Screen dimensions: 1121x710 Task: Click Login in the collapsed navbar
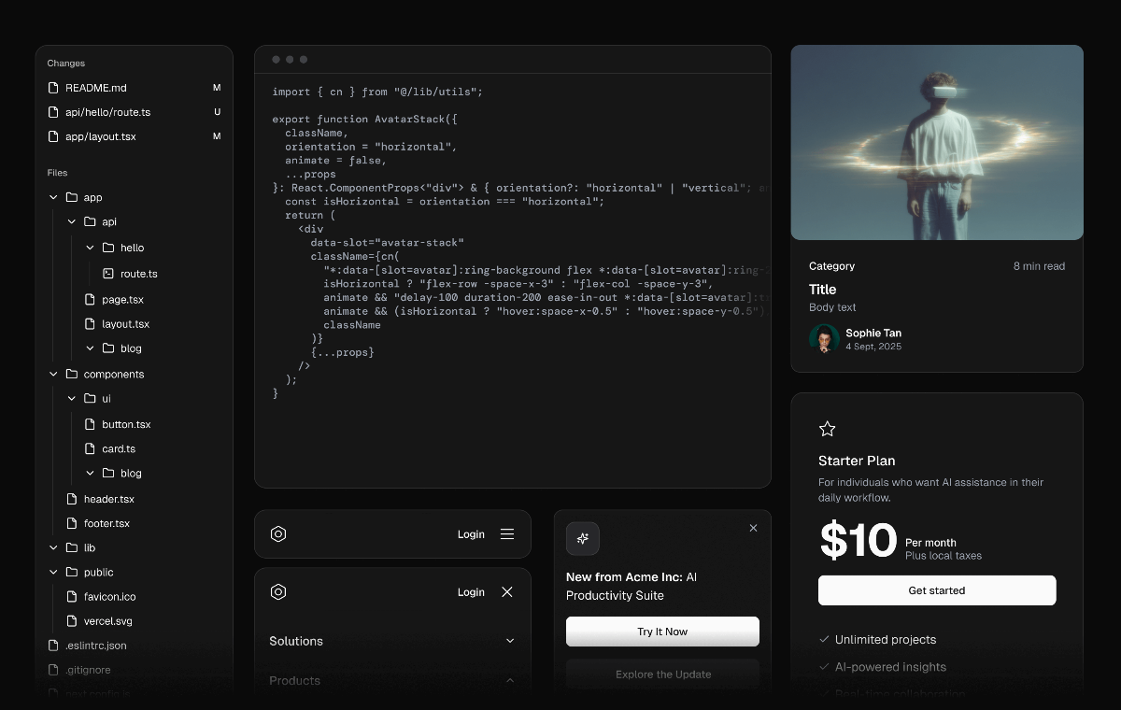tap(471, 534)
